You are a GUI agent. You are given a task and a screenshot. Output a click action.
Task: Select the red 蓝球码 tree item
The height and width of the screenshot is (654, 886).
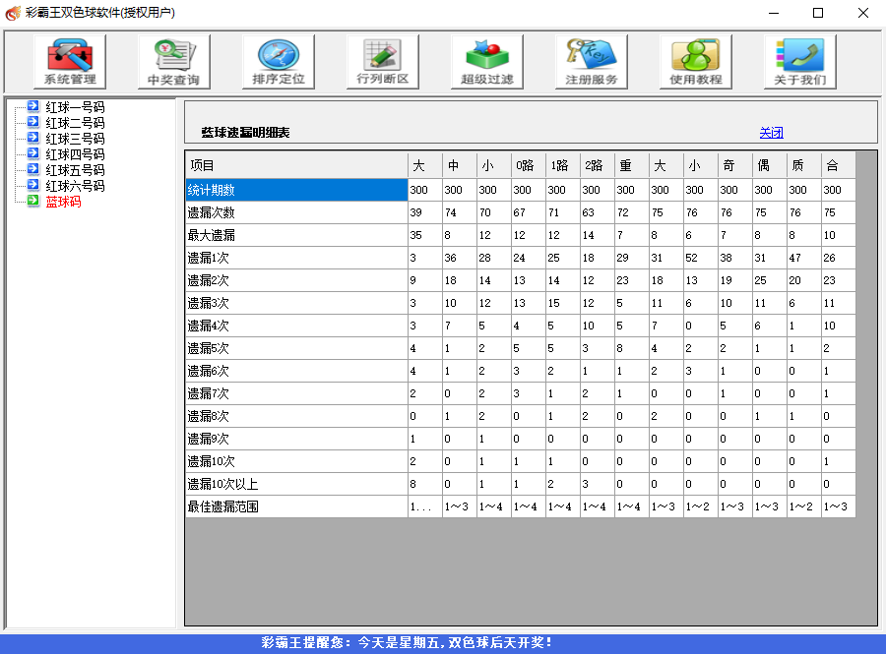click(x=63, y=202)
